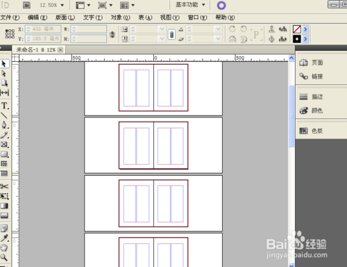Toggle constrain proportions for width and height

coord(112,34)
